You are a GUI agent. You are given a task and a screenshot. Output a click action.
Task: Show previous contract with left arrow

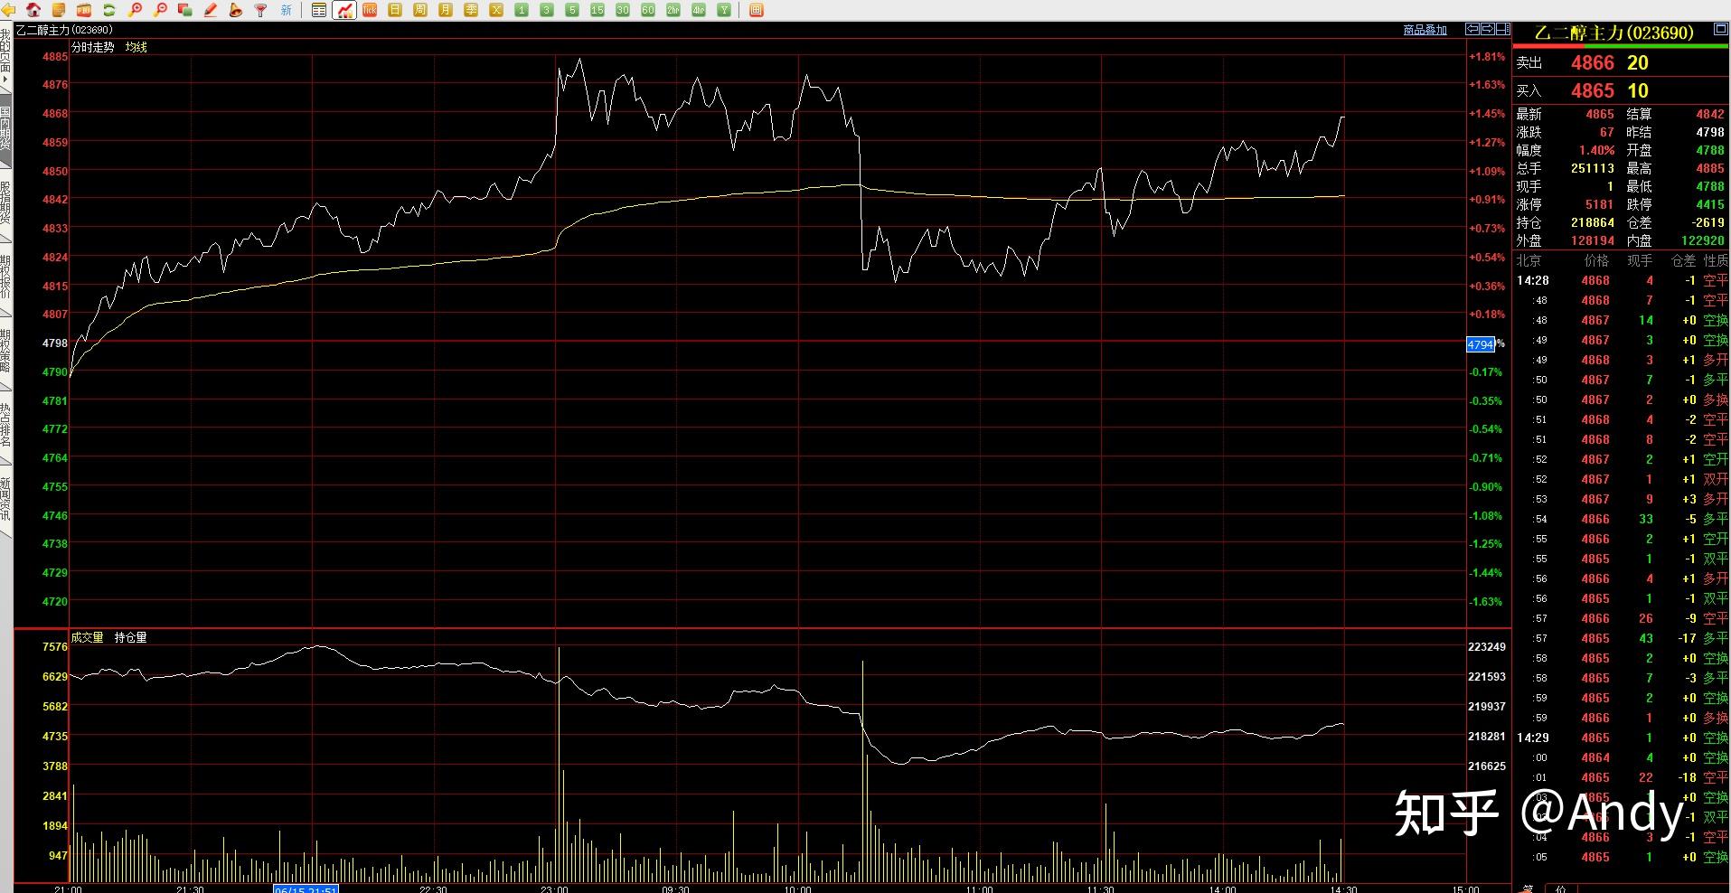(x=1472, y=29)
